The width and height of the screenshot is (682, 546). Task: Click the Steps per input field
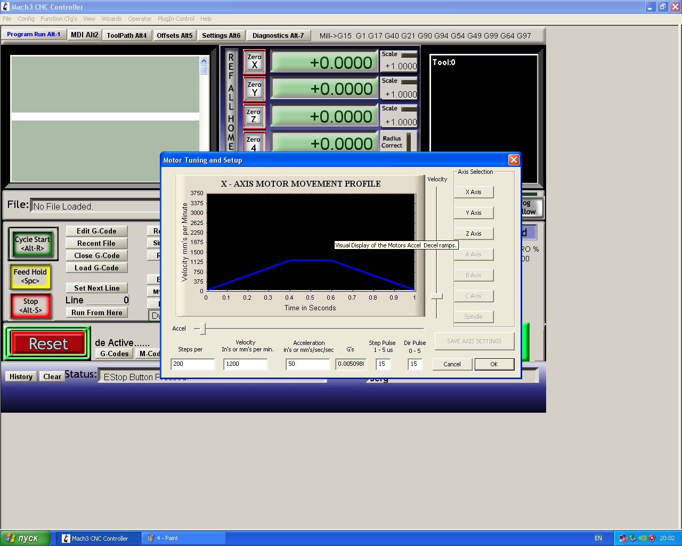point(193,364)
